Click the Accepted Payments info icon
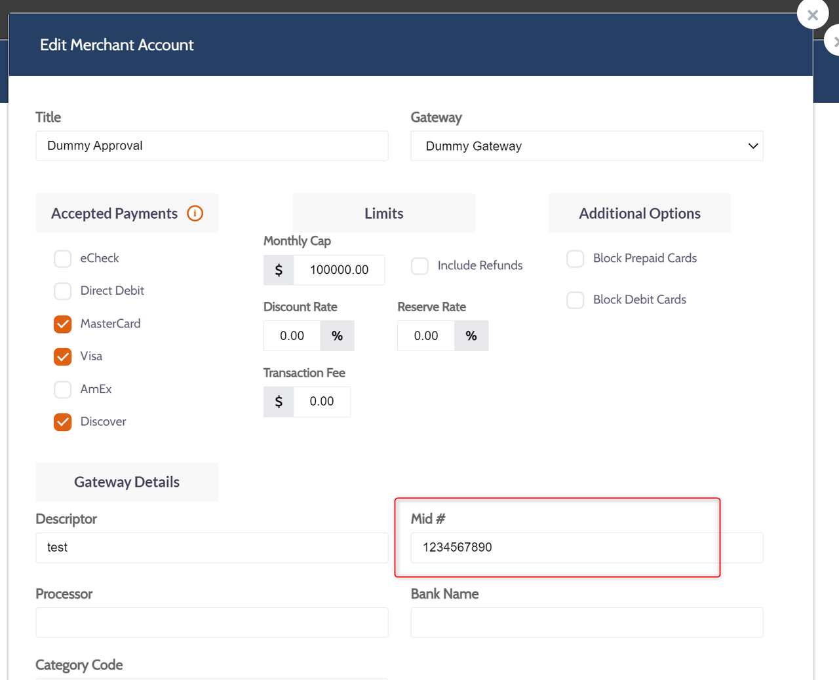 coord(195,214)
